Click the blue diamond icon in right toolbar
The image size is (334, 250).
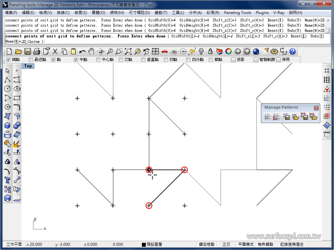(327, 125)
